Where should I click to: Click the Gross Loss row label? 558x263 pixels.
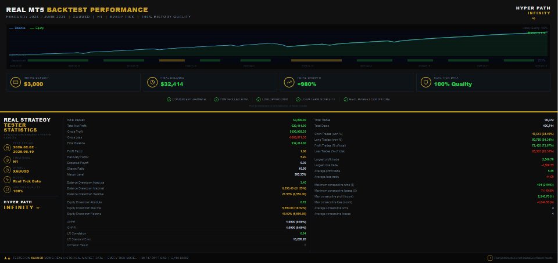pos(74,137)
